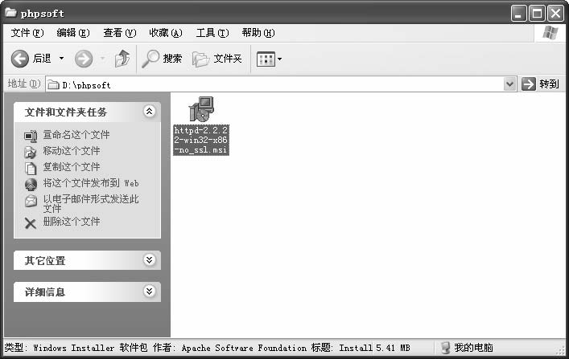This screenshot has width=569, height=359.
Task: Select the httpd-2.2.22-win32-x86-no_ssl.msi file name
Action: click(201, 140)
